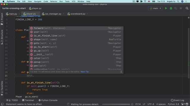Open the PyCharm application menu
The image size is (190, 106).
click(11, 1)
